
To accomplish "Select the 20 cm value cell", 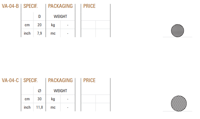I will pos(40,25).
